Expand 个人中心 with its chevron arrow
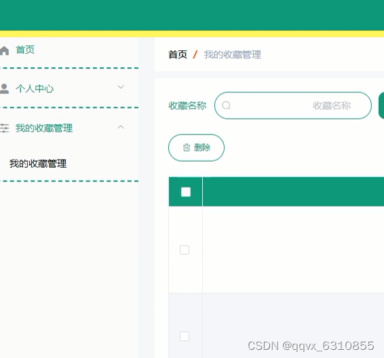This screenshot has height=358, width=384. pos(121,87)
